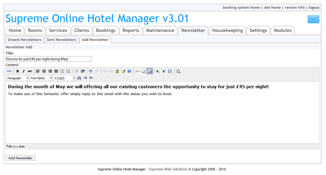This screenshot has width=326, height=175.
Task: Insert a horizontal rule
Action: [137, 71]
